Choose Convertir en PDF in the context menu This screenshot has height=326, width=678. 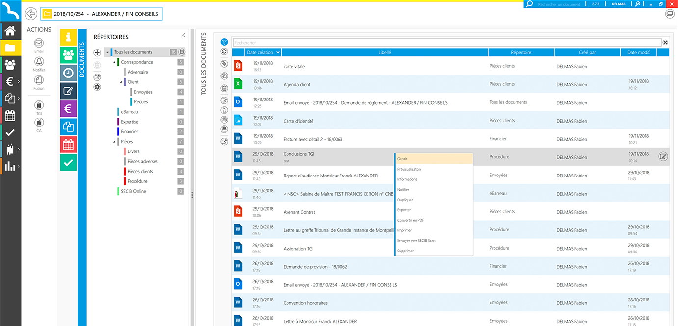[434, 220]
